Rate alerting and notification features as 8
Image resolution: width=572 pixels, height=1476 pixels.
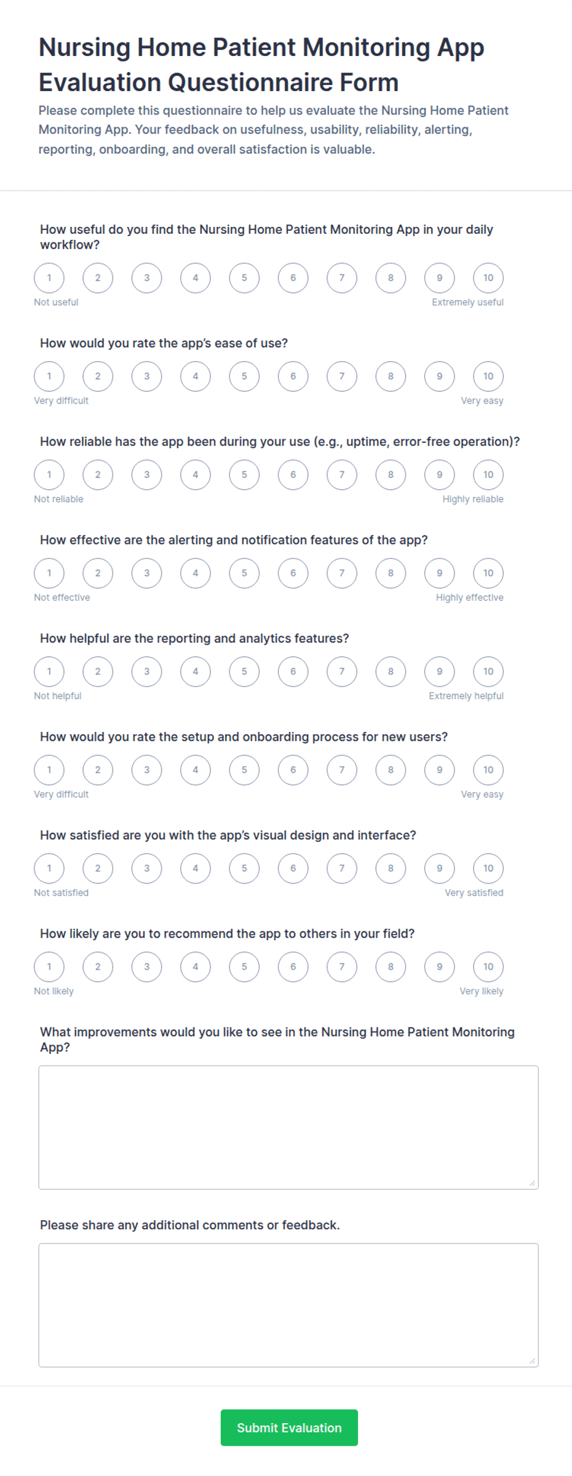pos(391,573)
